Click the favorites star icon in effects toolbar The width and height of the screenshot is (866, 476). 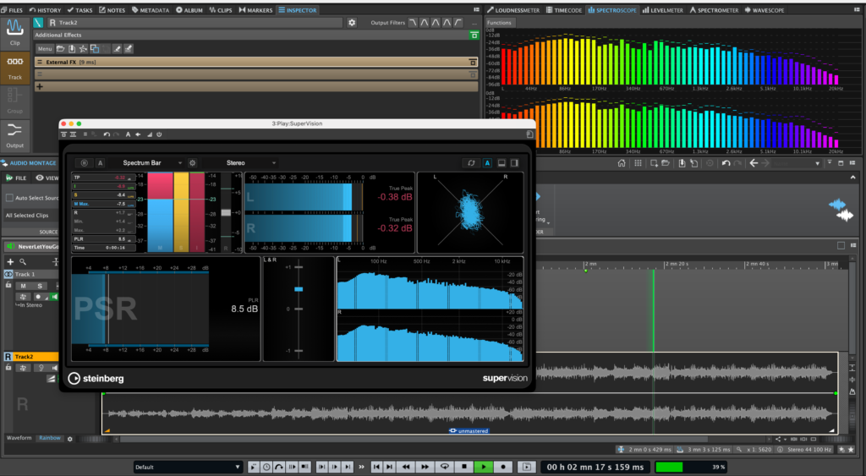pyautogui.click(x=83, y=48)
